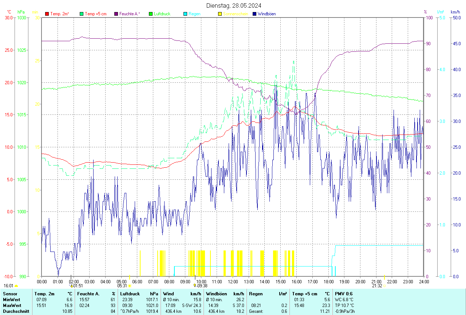Click the 'Wind' column header in table
The height and width of the screenshot is (315, 466).
(169, 294)
